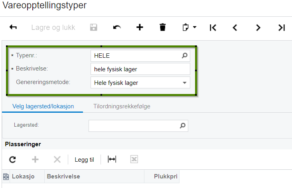292x188 pixels.
Task: Click the save disk icon
Action: click(x=93, y=27)
